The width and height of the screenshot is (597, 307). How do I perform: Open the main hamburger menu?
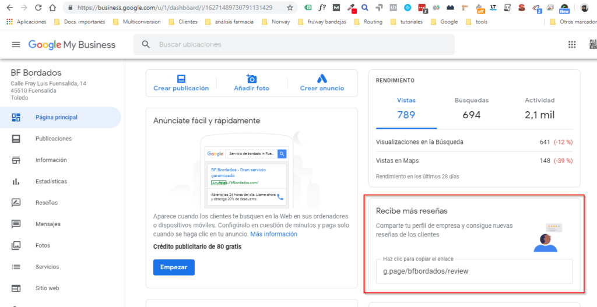point(16,45)
